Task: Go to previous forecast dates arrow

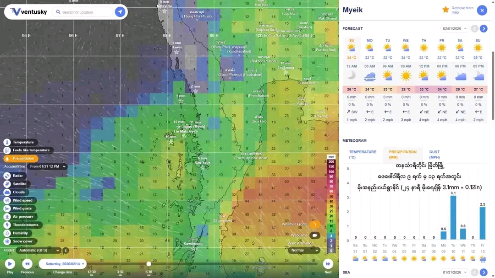Action: click(474, 29)
